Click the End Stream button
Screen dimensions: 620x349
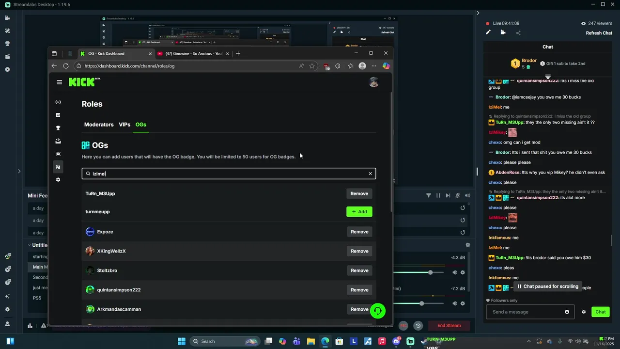click(449, 326)
